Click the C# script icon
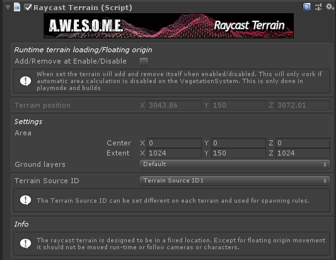 [x=17, y=8]
